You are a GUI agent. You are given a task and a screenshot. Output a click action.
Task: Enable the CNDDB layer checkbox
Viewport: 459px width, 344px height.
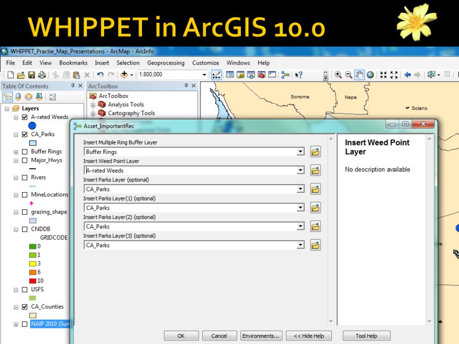click(25, 229)
